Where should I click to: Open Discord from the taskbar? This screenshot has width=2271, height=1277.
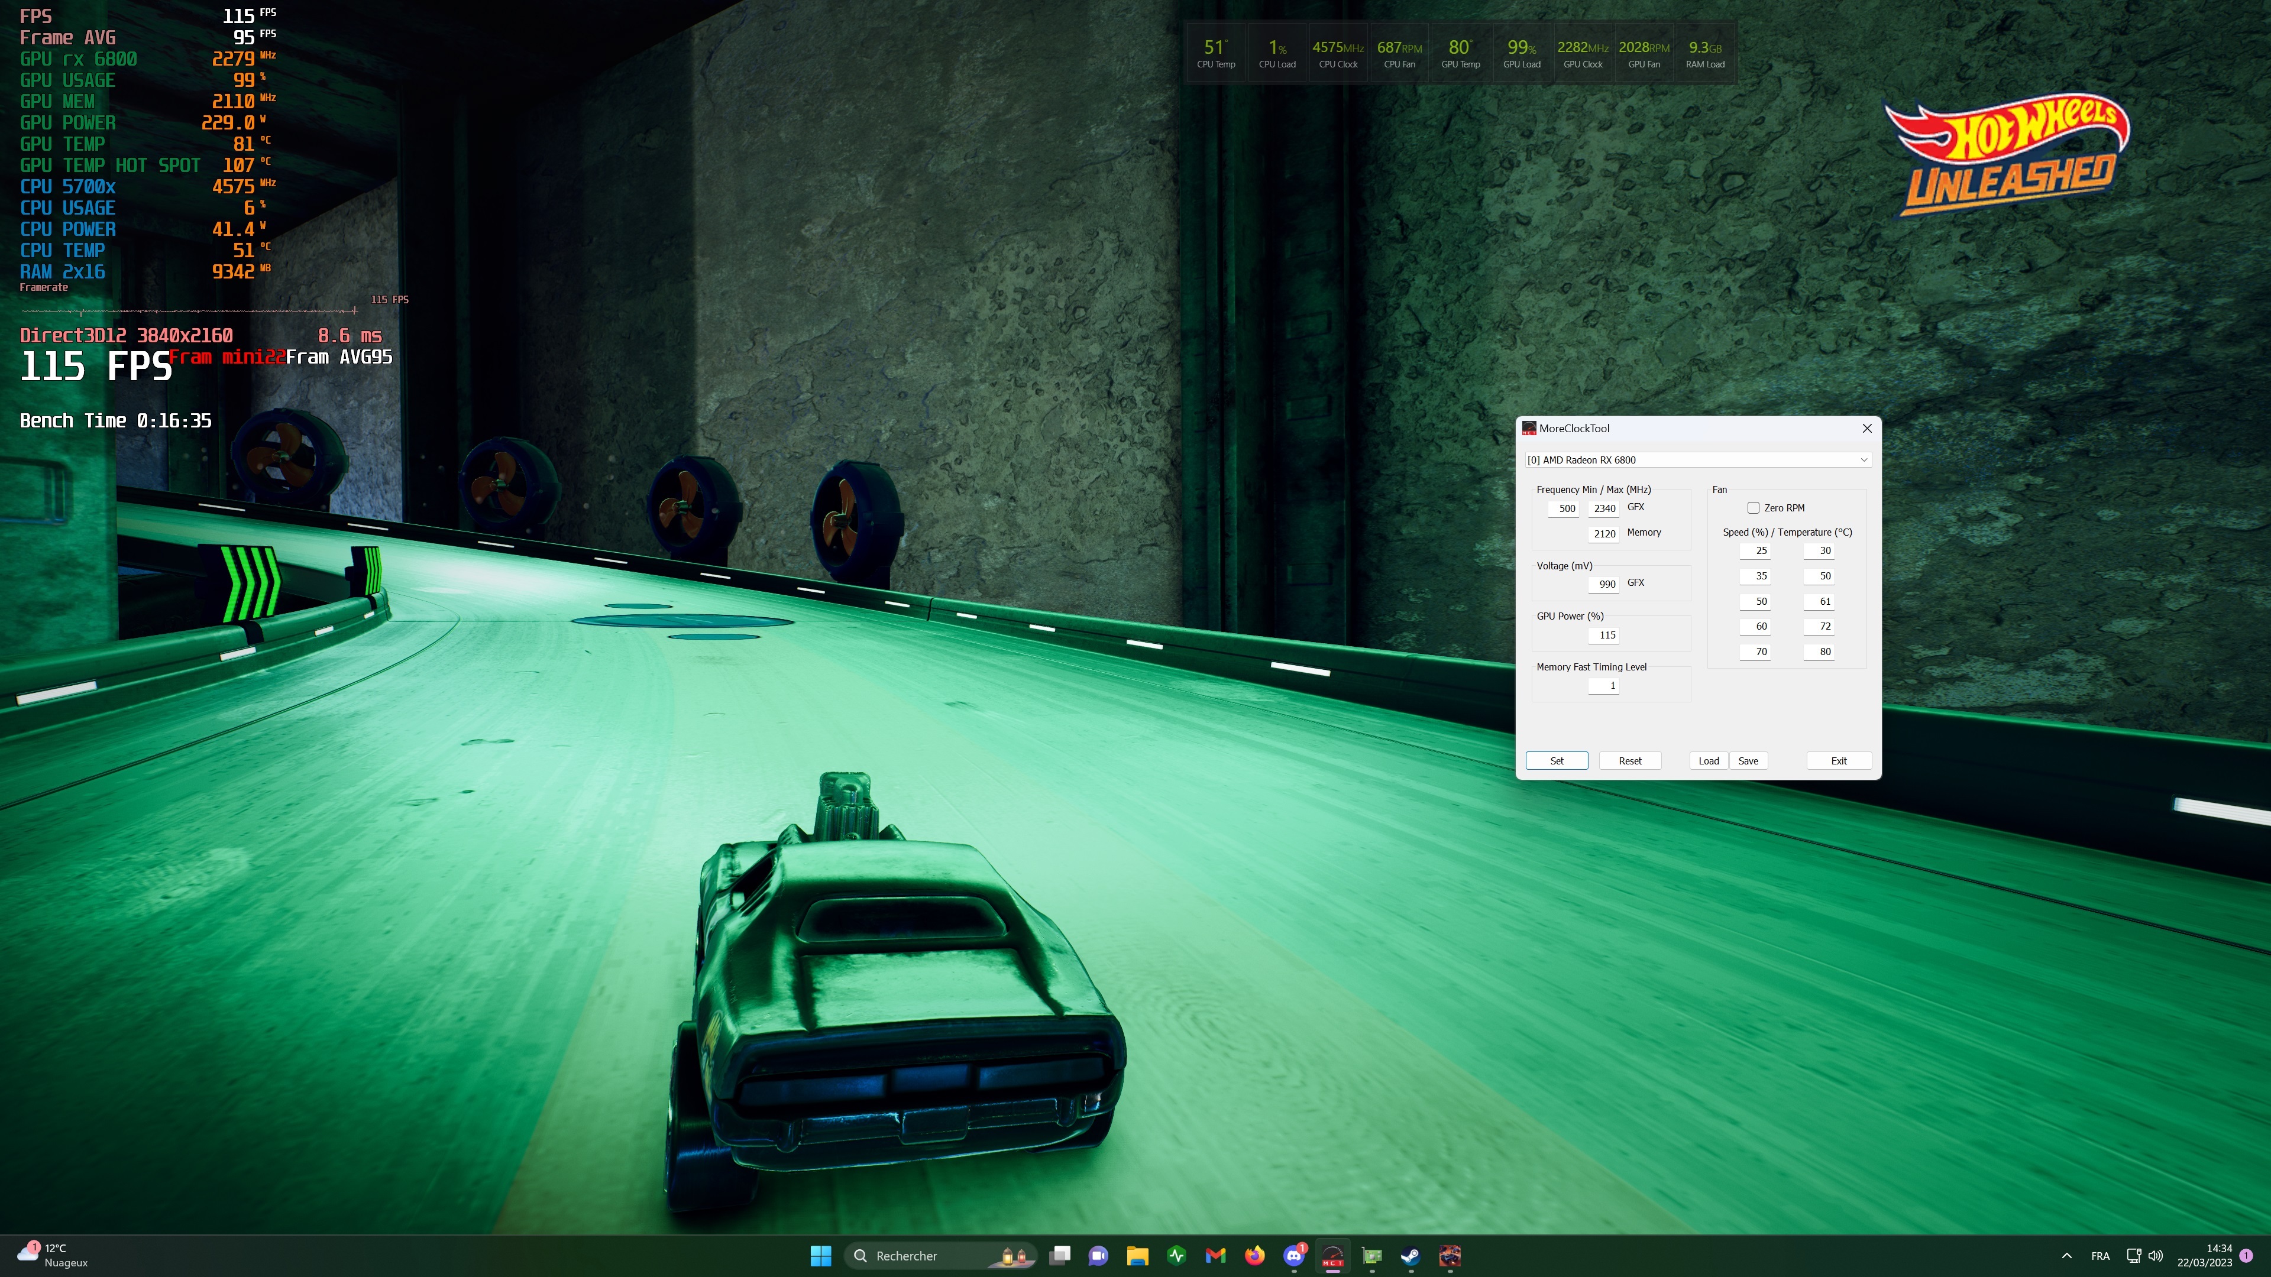coord(1293,1256)
